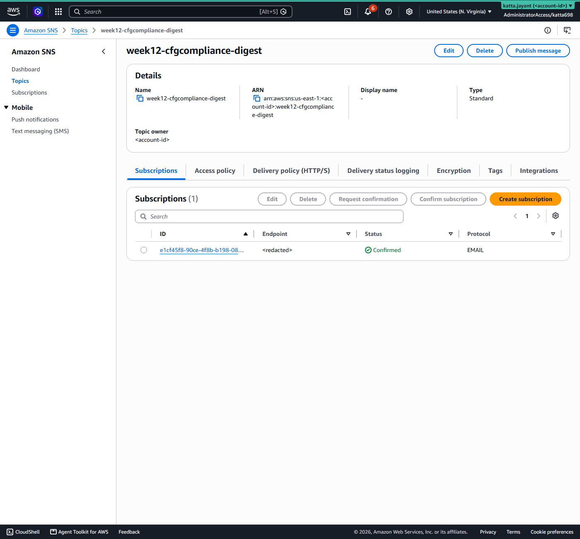Collapse the Amazon SNS side navigation
This screenshot has height=539, width=580.
(104, 51)
